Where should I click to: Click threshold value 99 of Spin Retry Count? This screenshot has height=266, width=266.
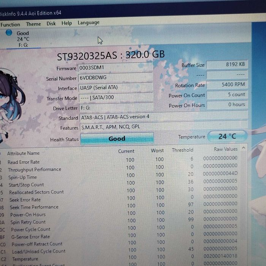tap(191, 219)
